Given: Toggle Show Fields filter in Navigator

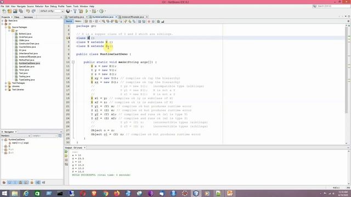Looking at the screenshot, I should point(10,182).
